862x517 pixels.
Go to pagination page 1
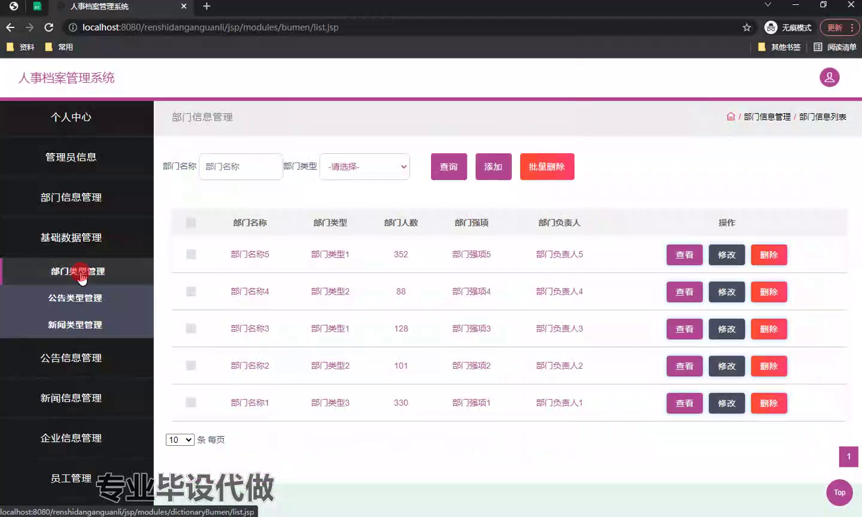(848, 457)
